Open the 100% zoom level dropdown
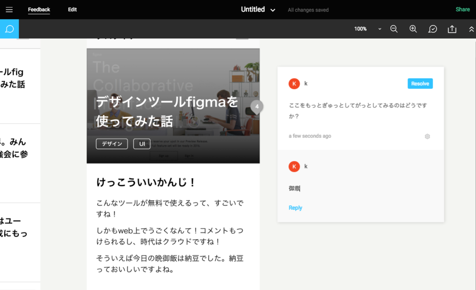 click(367, 29)
